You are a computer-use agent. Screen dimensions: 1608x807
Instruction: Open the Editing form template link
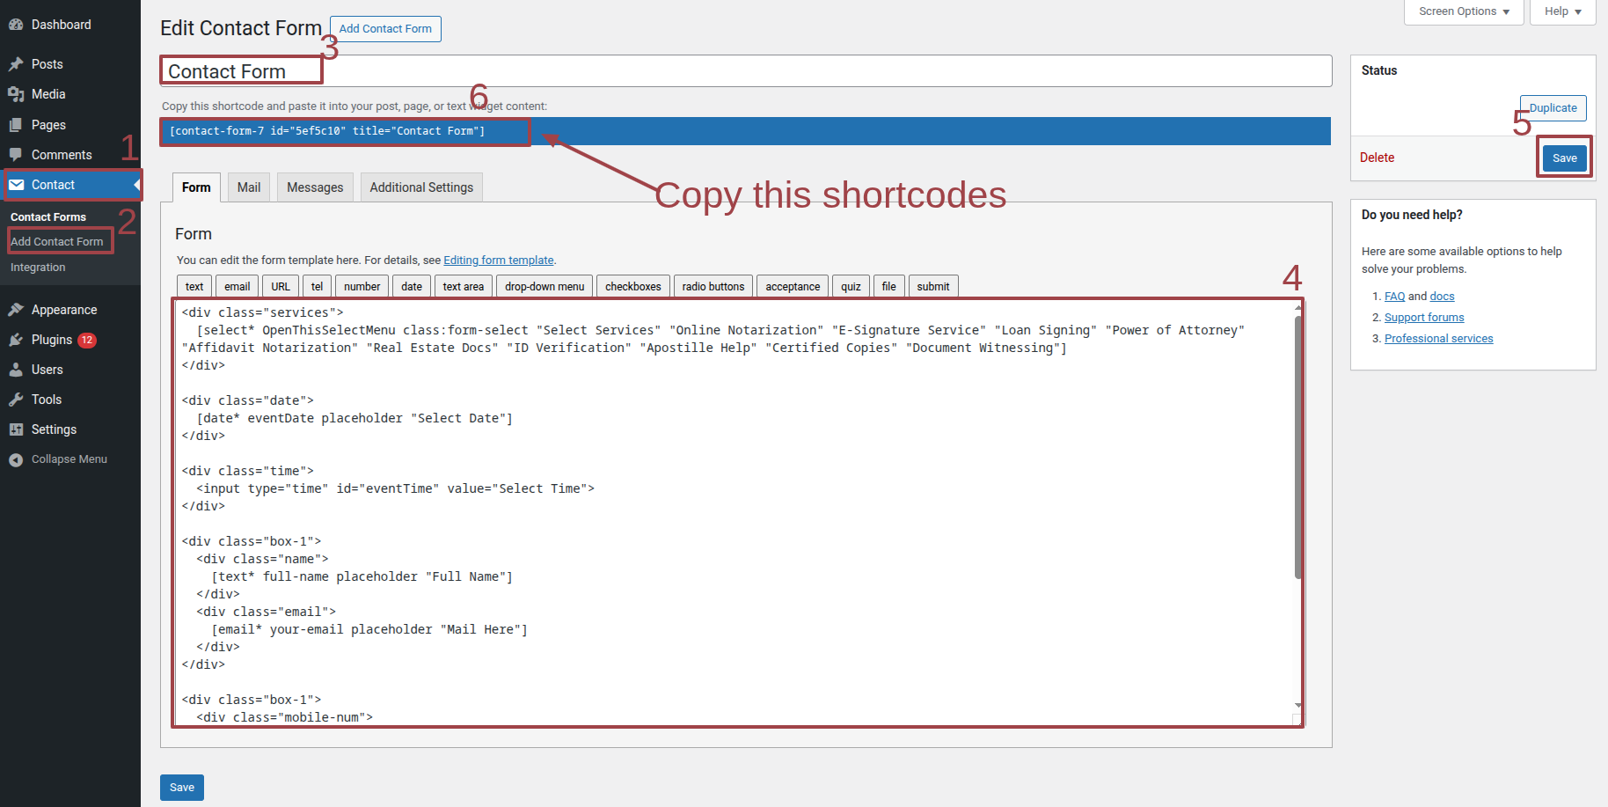pos(498,260)
